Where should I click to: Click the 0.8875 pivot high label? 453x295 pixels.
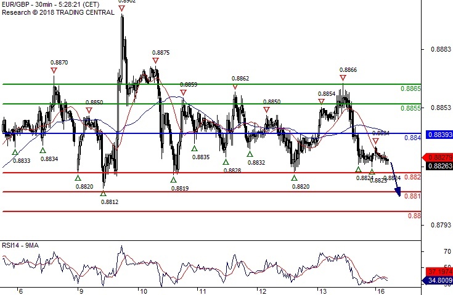(161, 53)
